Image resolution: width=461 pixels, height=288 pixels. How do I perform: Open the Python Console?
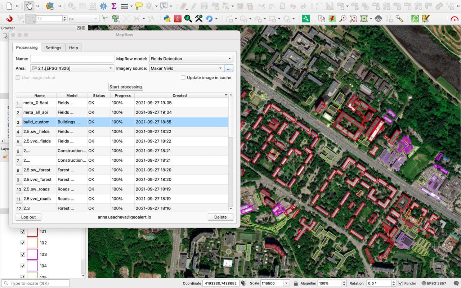(167, 19)
